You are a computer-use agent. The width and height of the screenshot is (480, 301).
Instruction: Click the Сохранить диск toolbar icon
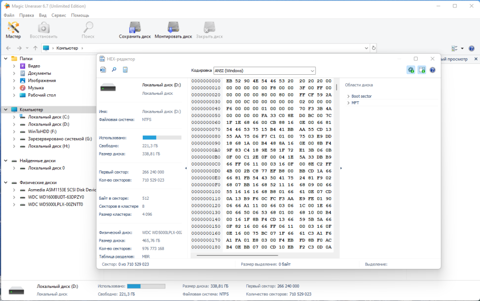135,30
